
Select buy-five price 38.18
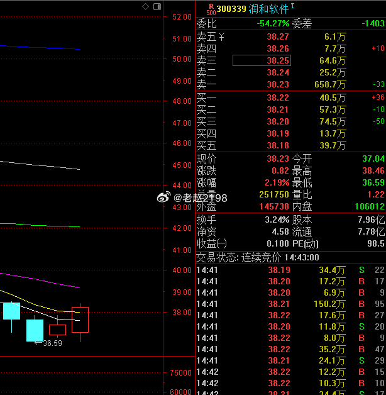tap(278, 145)
